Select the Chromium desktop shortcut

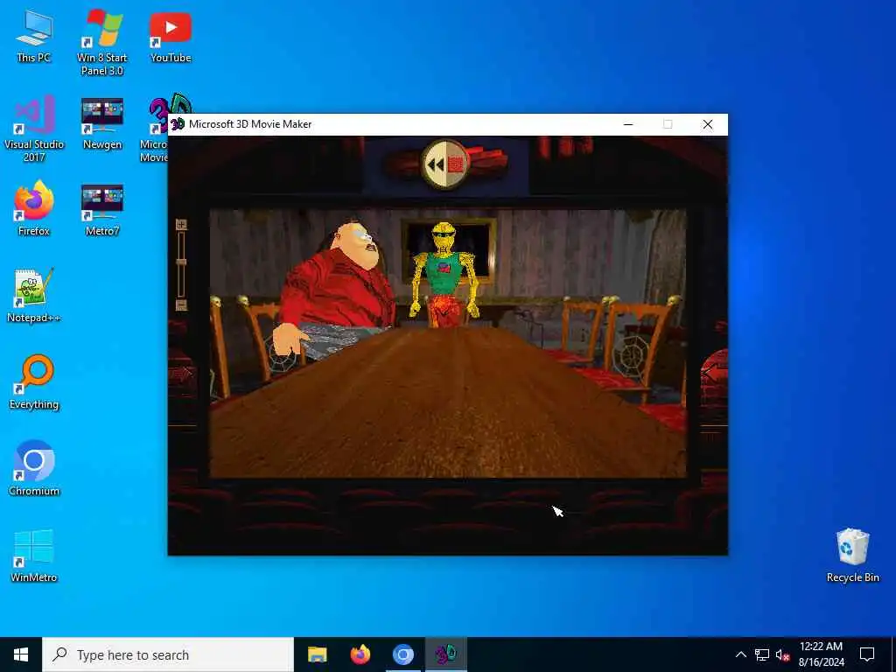click(x=34, y=469)
